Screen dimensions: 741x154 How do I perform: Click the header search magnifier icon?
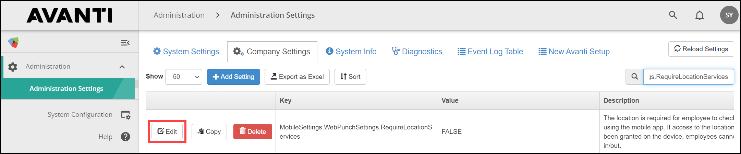[673, 15]
